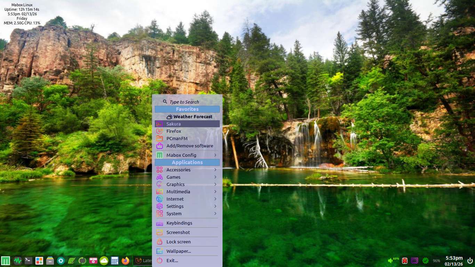Click the green cloud icon in taskbar

tap(104, 260)
